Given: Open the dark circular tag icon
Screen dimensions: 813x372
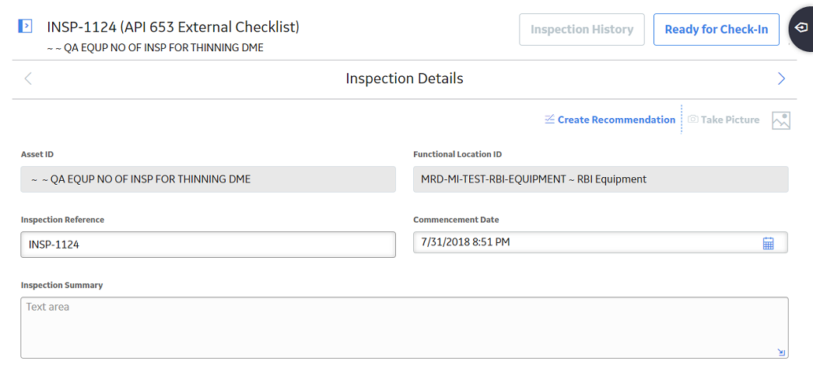Looking at the screenshot, I should coord(801,28).
